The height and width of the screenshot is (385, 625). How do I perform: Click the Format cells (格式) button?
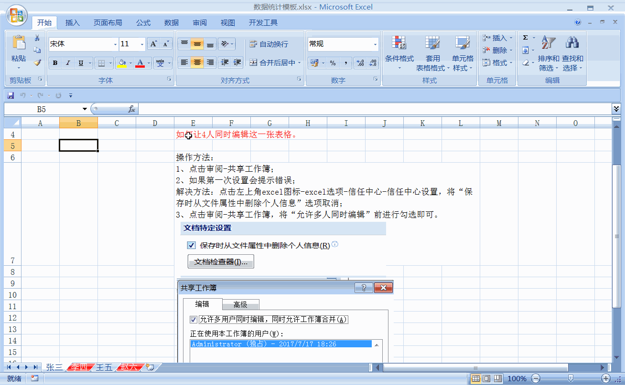point(497,62)
